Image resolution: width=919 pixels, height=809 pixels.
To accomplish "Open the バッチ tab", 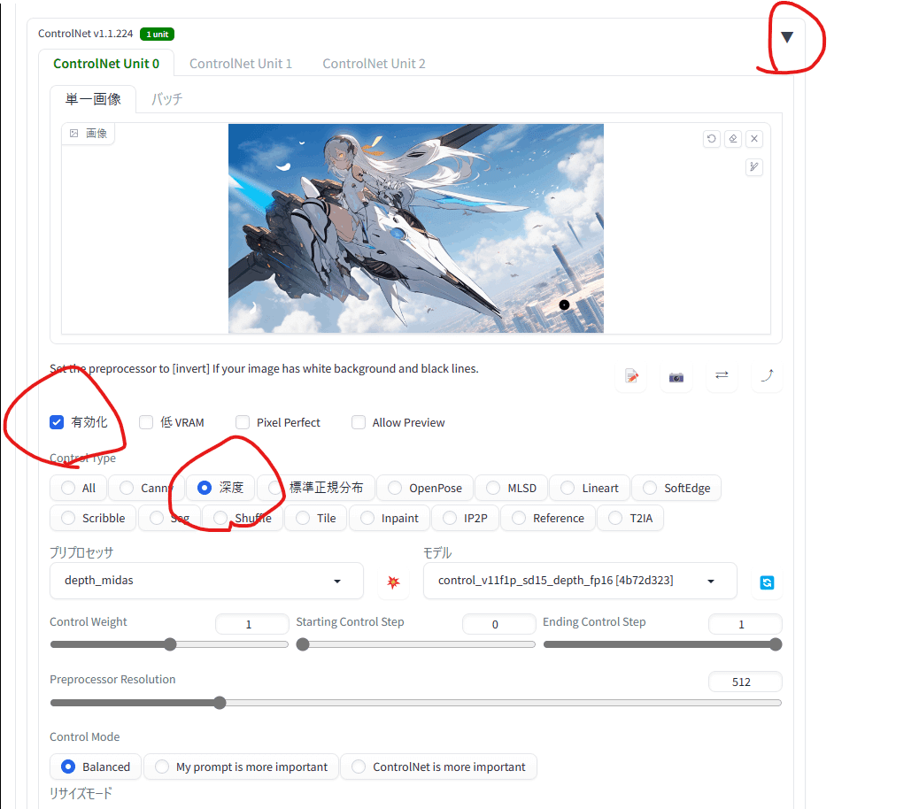I will tap(167, 99).
